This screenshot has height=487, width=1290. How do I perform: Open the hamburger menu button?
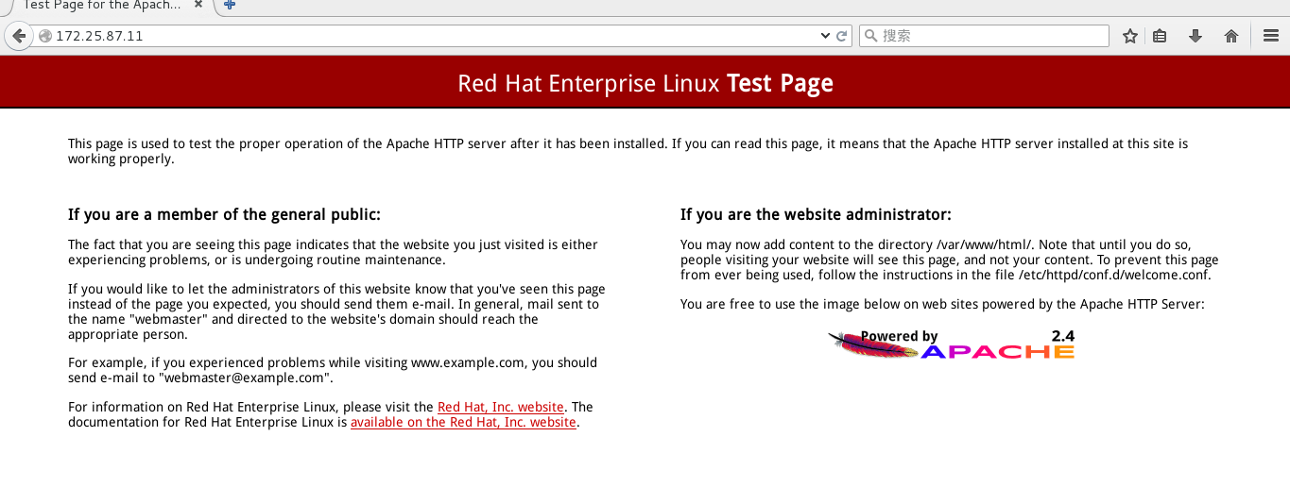coord(1270,36)
